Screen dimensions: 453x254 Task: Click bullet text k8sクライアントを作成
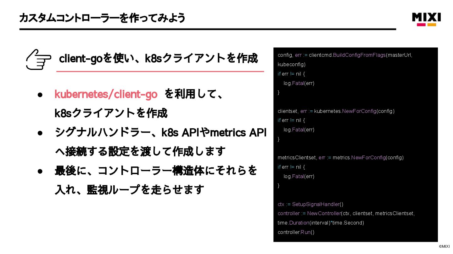click(x=111, y=113)
